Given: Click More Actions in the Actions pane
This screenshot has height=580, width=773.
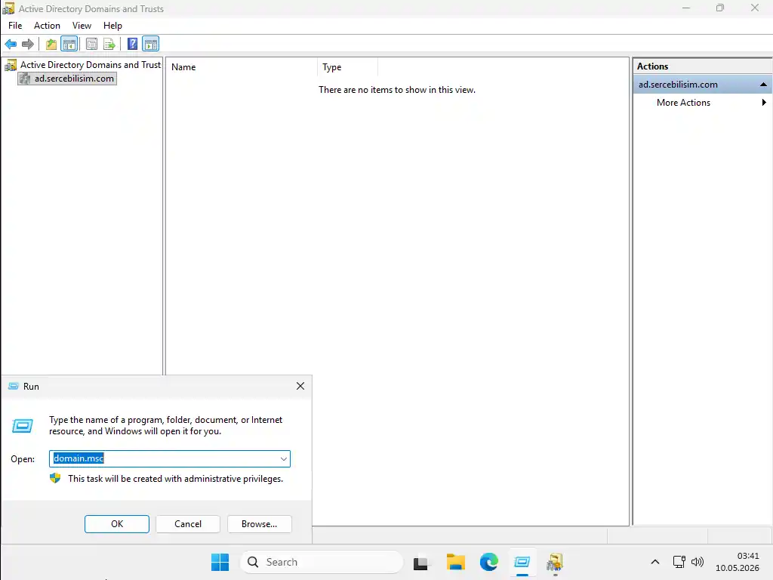Looking at the screenshot, I should (x=683, y=103).
